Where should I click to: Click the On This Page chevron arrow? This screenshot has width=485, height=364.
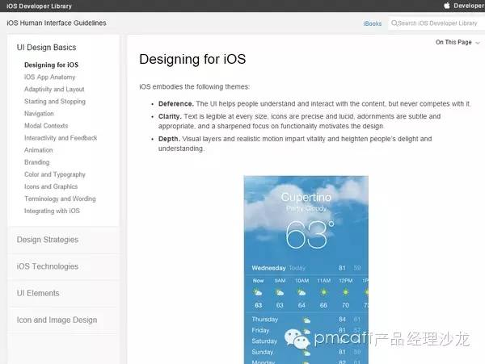tap(478, 43)
